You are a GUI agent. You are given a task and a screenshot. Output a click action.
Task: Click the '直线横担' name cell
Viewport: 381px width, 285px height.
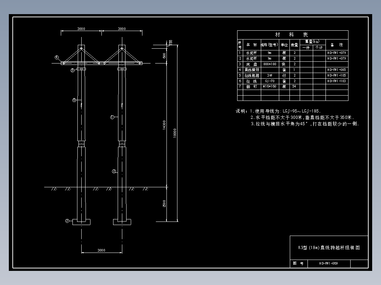pos(252,70)
